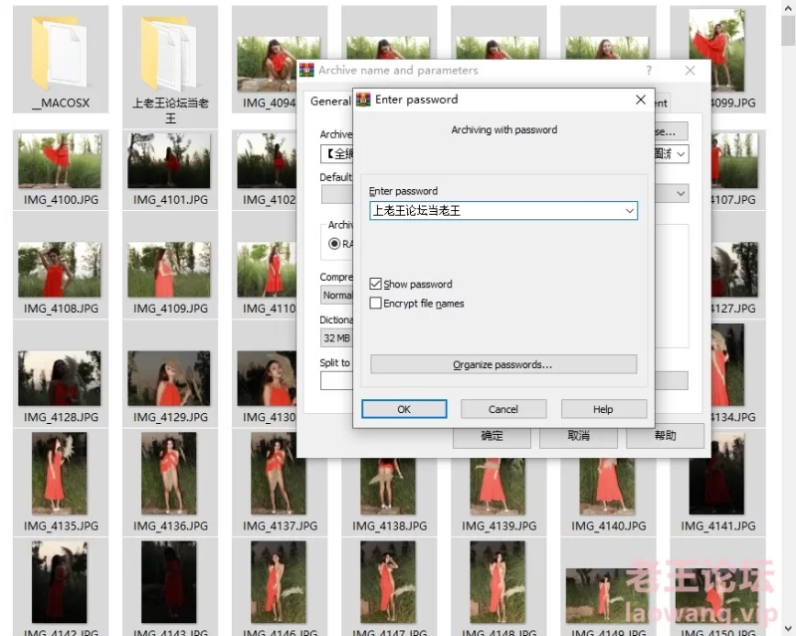Image resolution: width=796 pixels, height=636 pixels.
Task: Open Organize passwords...
Action: pos(503,364)
